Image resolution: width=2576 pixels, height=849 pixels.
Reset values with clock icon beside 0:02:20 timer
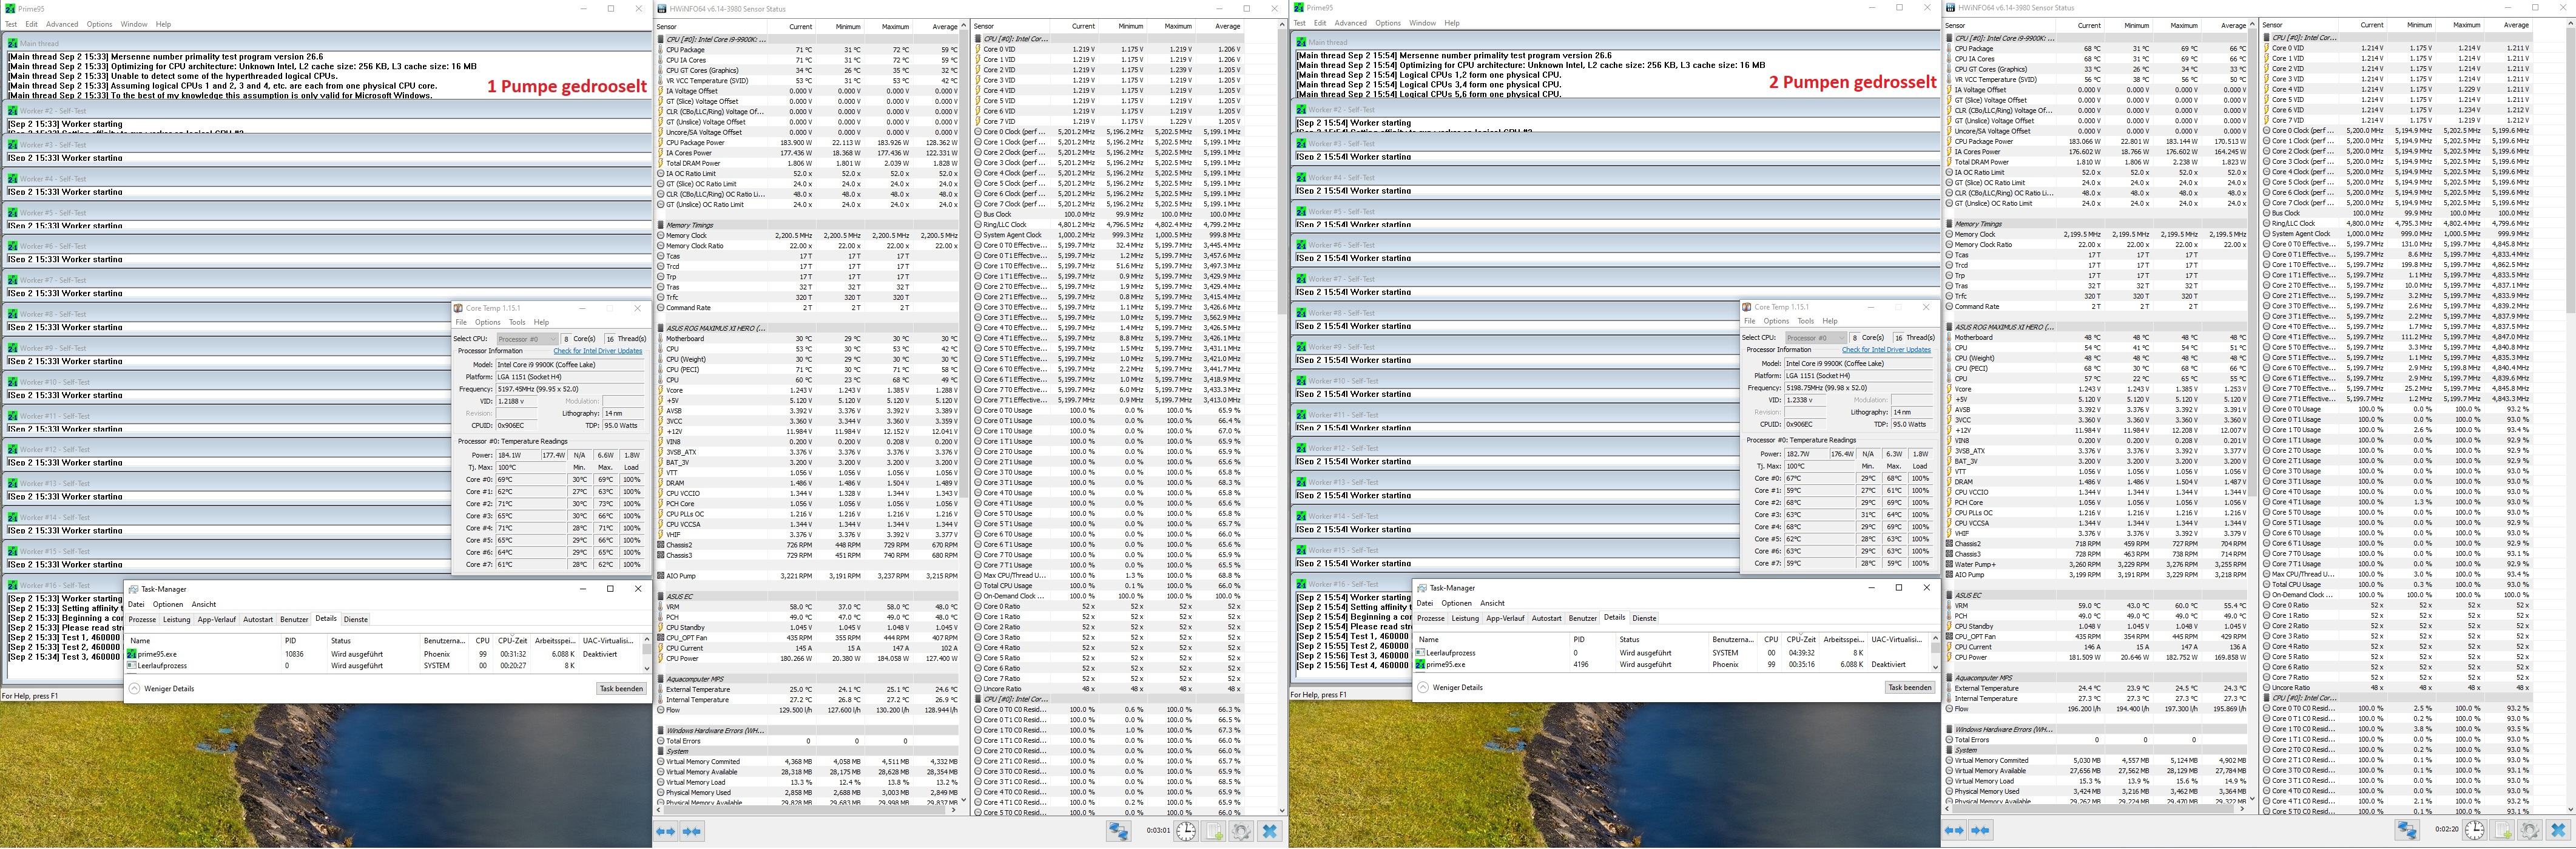pos(2474,830)
